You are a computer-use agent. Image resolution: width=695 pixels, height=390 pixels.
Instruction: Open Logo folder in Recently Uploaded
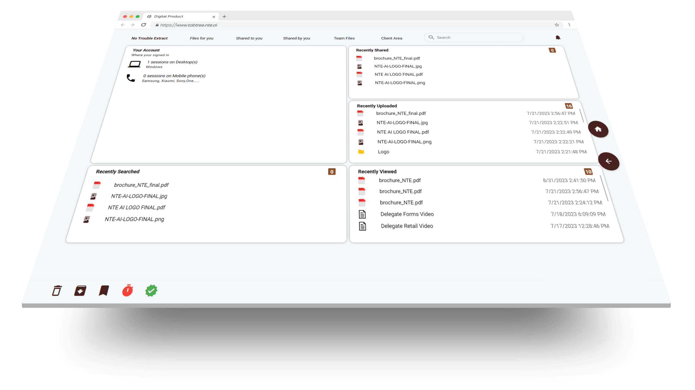pyautogui.click(x=383, y=152)
